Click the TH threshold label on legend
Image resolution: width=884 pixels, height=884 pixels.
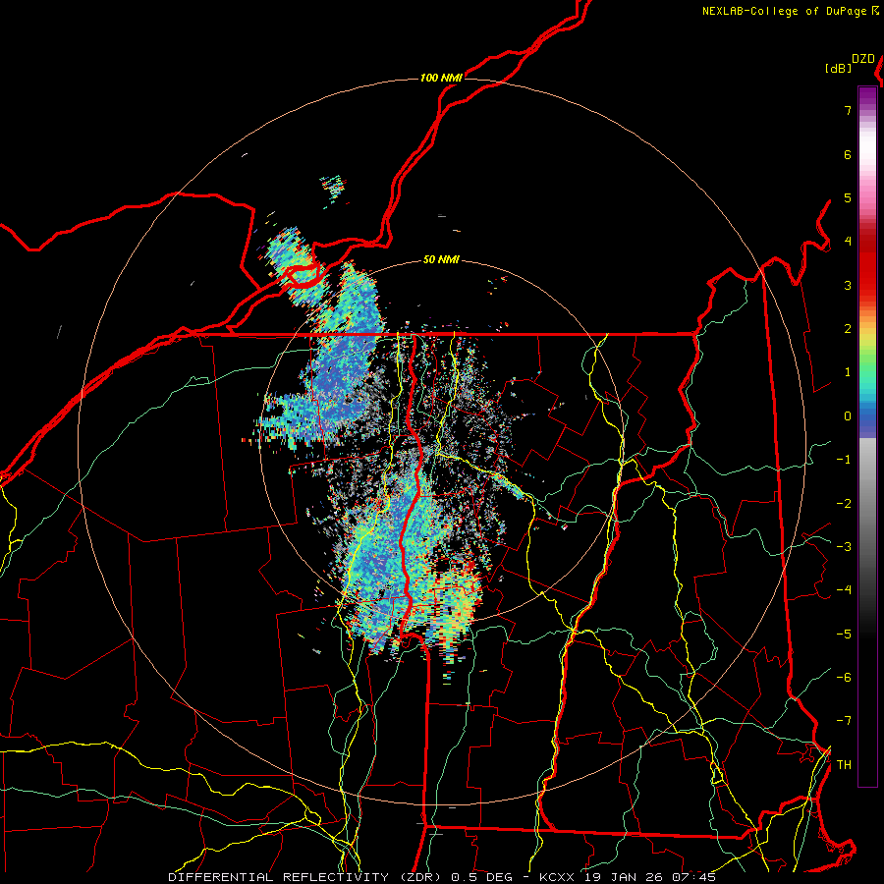pos(844,765)
